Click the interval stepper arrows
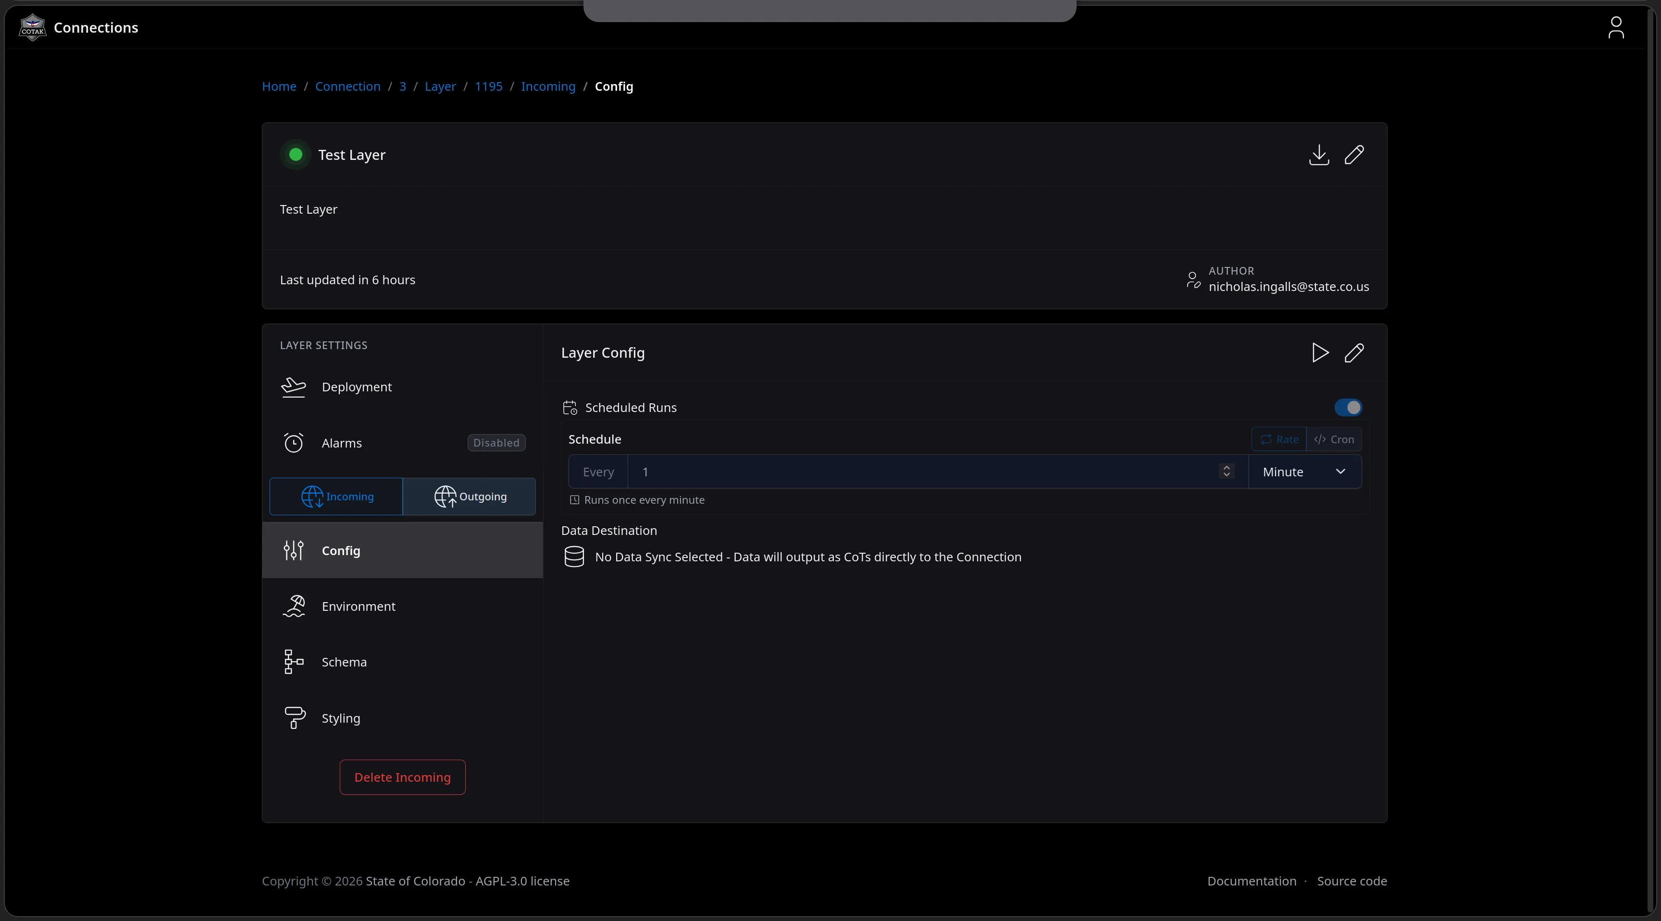 [1227, 472]
